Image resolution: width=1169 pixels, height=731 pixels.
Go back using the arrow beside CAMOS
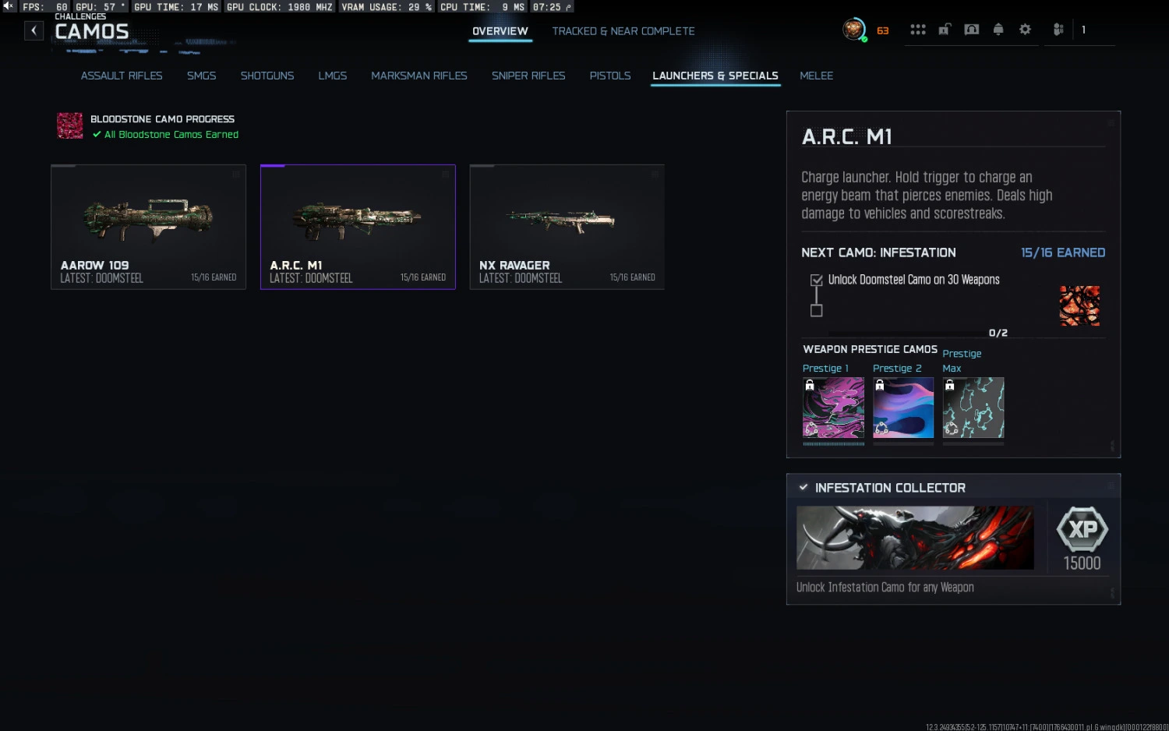pyautogui.click(x=34, y=30)
